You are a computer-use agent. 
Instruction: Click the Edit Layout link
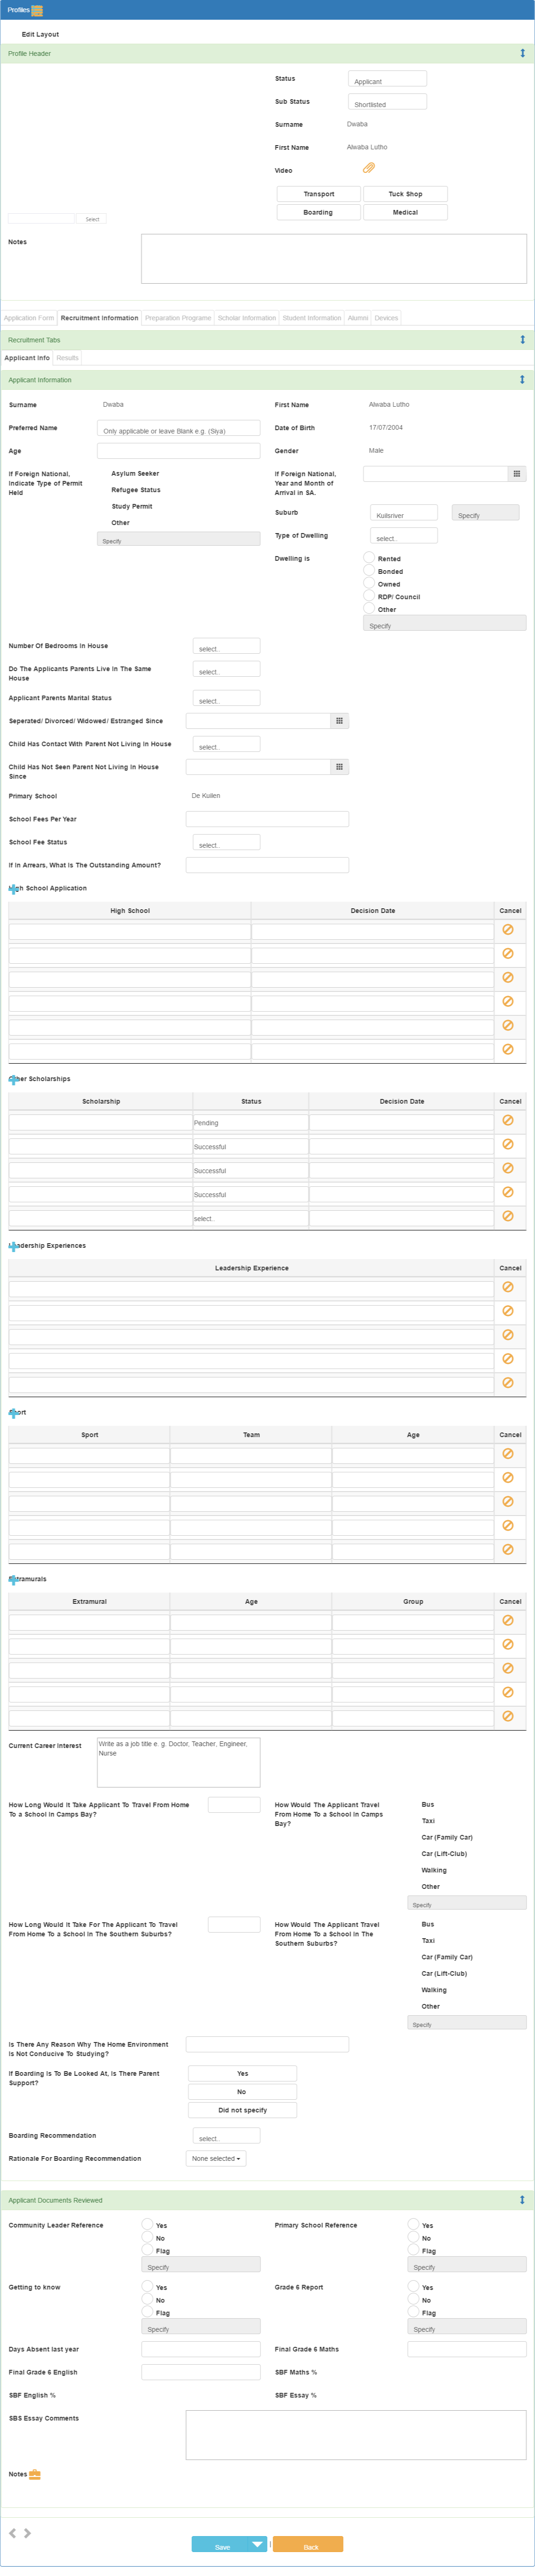40,34
